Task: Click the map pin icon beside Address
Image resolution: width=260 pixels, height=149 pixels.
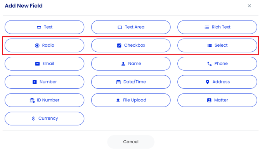Action: coord(208,82)
